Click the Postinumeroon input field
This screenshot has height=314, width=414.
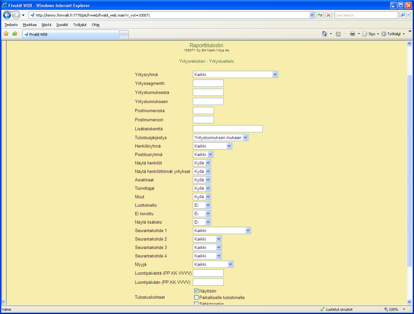203,120
